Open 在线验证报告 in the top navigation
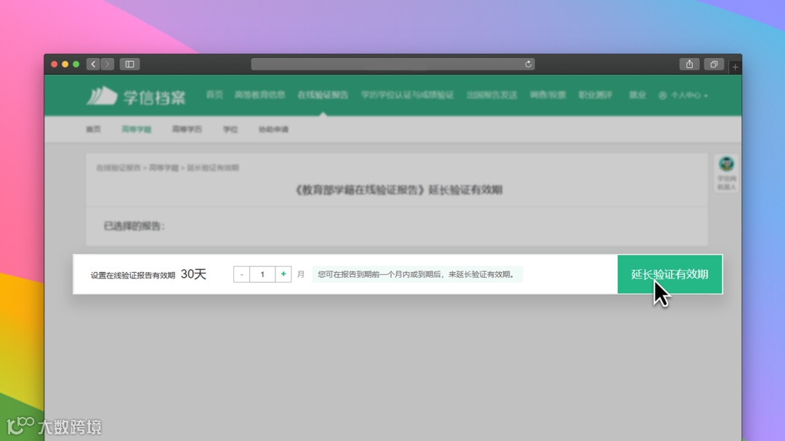Image resolution: width=785 pixels, height=441 pixels. (x=323, y=95)
